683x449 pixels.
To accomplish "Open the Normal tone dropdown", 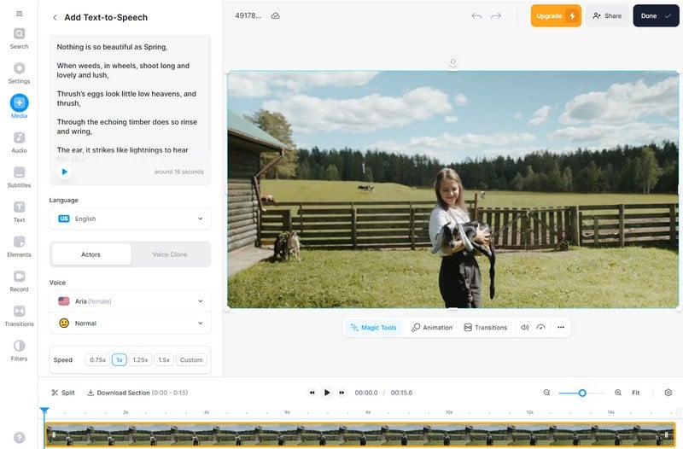I will coord(131,324).
